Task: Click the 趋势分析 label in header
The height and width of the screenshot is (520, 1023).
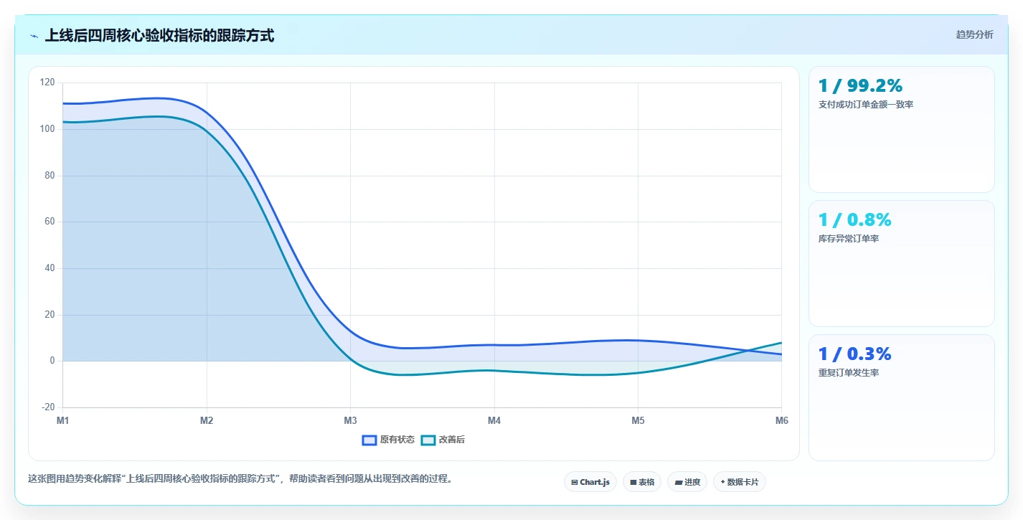Action: coord(974,34)
